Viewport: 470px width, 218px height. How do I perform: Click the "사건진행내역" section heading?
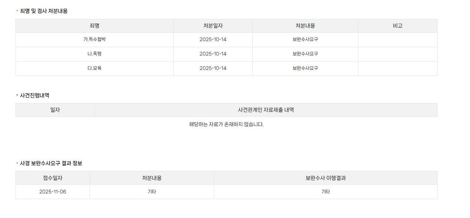[35, 95]
